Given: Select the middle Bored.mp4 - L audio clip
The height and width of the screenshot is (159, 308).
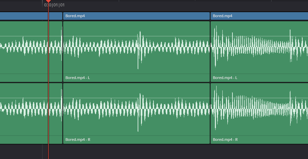Looking at the screenshot, I should point(136,51).
